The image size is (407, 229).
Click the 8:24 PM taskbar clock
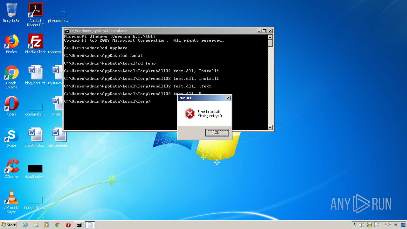coord(390,225)
